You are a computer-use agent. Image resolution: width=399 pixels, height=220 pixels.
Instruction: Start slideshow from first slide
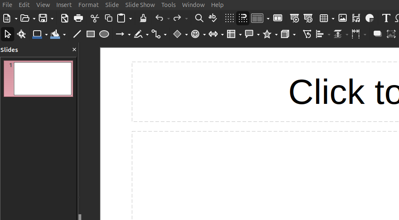point(294,18)
